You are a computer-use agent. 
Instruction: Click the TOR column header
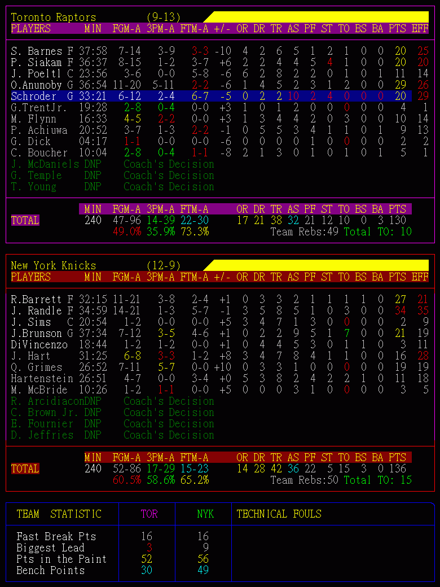(x=149, y=514)
